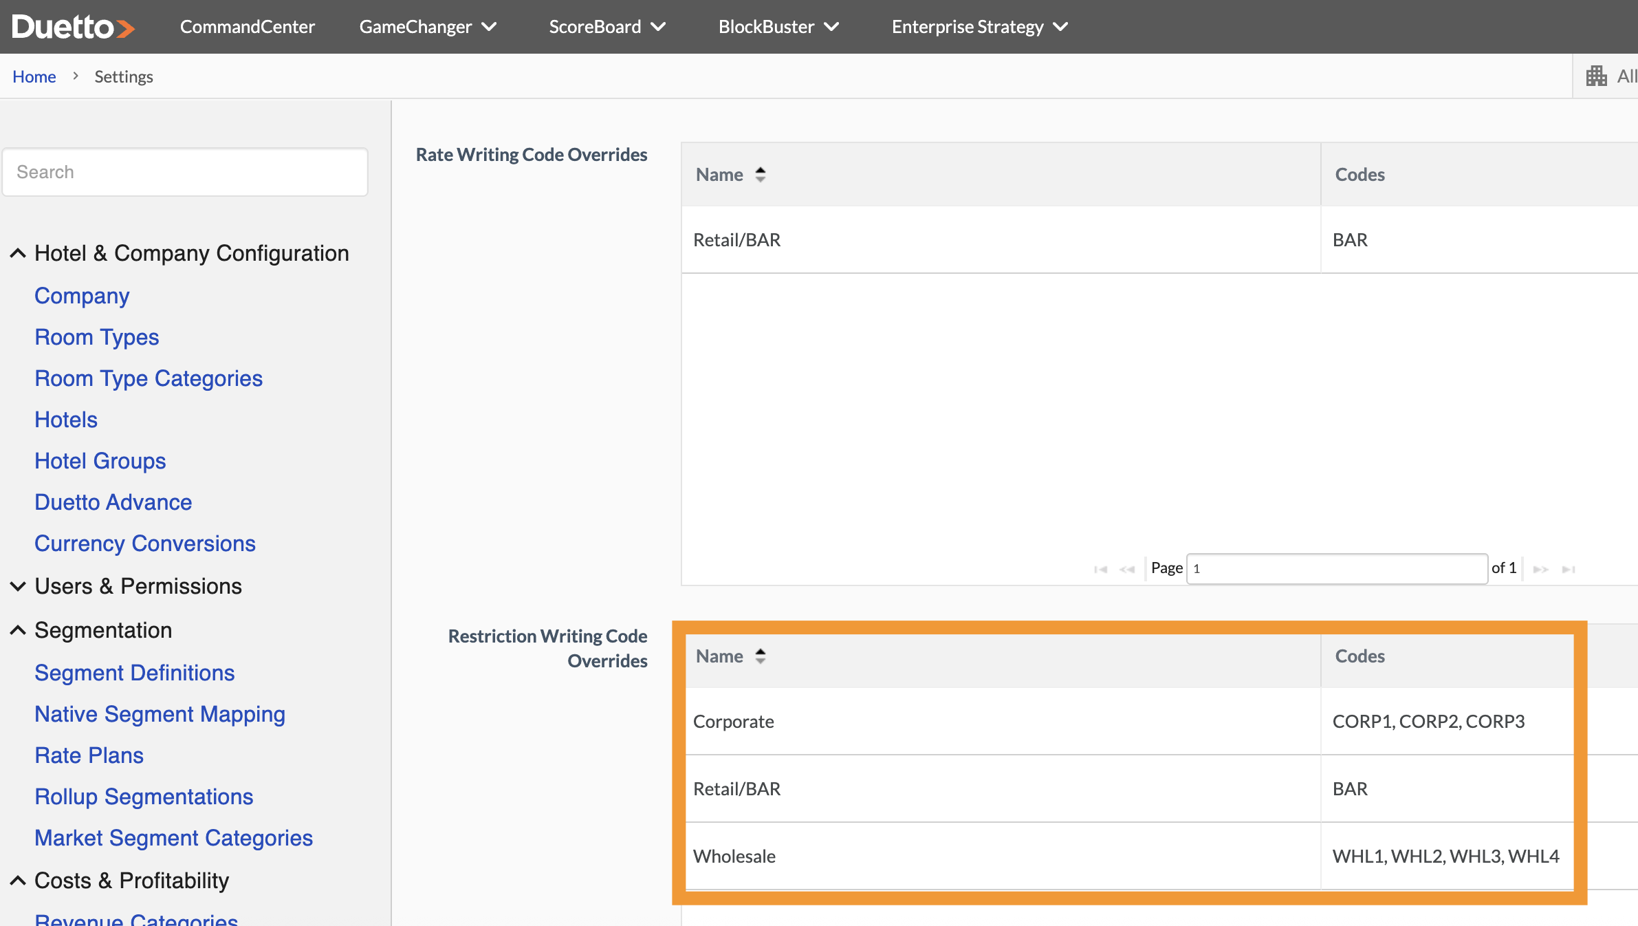Collapse the Segmentation section
This screenshot has width=1638, height=926.
pyautogui.click(x=18, y=629)
